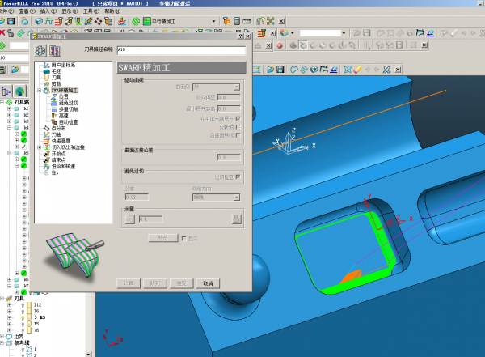Toggle 在平面末端展开 checkbox
This screenshot has width=485, height=357.
pyautogui.click(x=237, y=119)
